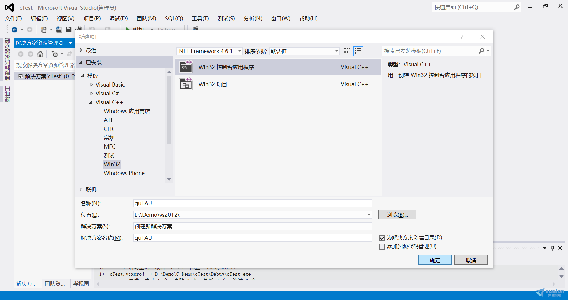The height and width of the screenshot is (300, 568).
Task: Switch to the 类视图 tab
Action: click(81, 284)
